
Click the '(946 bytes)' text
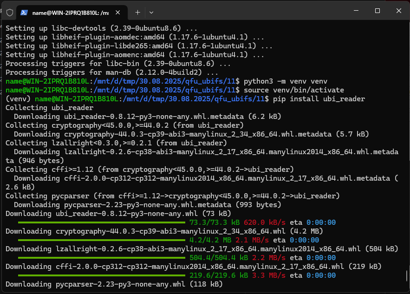(41, 161)
